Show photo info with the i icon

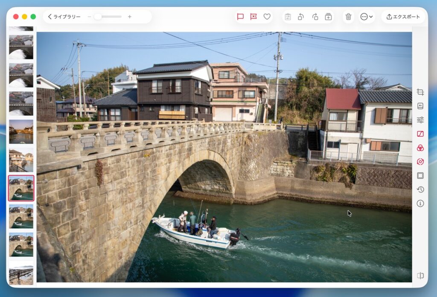tap(420, 203)
